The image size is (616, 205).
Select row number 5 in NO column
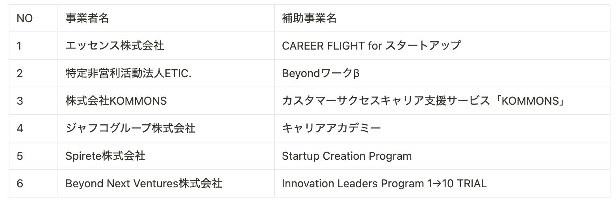(20, 156)
